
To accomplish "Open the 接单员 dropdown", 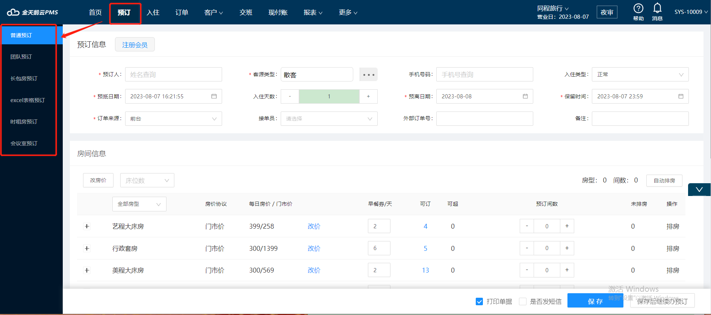I will click(329, 119).
